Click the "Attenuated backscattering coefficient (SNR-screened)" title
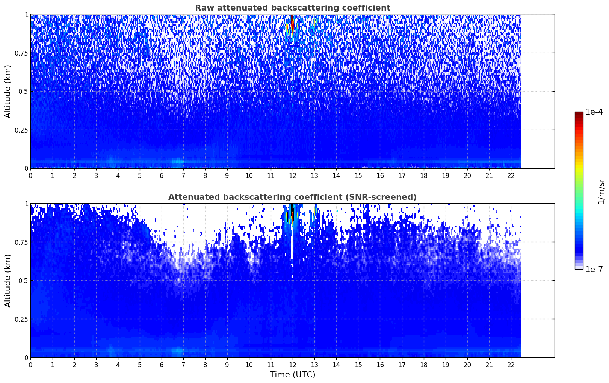Image resolution: width=609 pixels, height=383 pixels. [x=292, y=197]
